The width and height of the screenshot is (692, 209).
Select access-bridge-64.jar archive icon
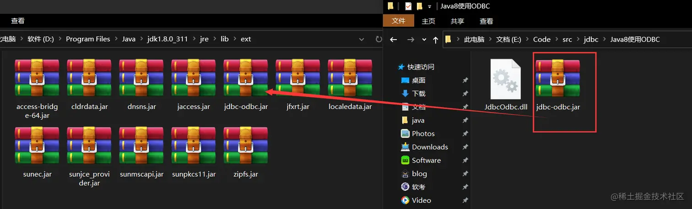click(37, 78)
